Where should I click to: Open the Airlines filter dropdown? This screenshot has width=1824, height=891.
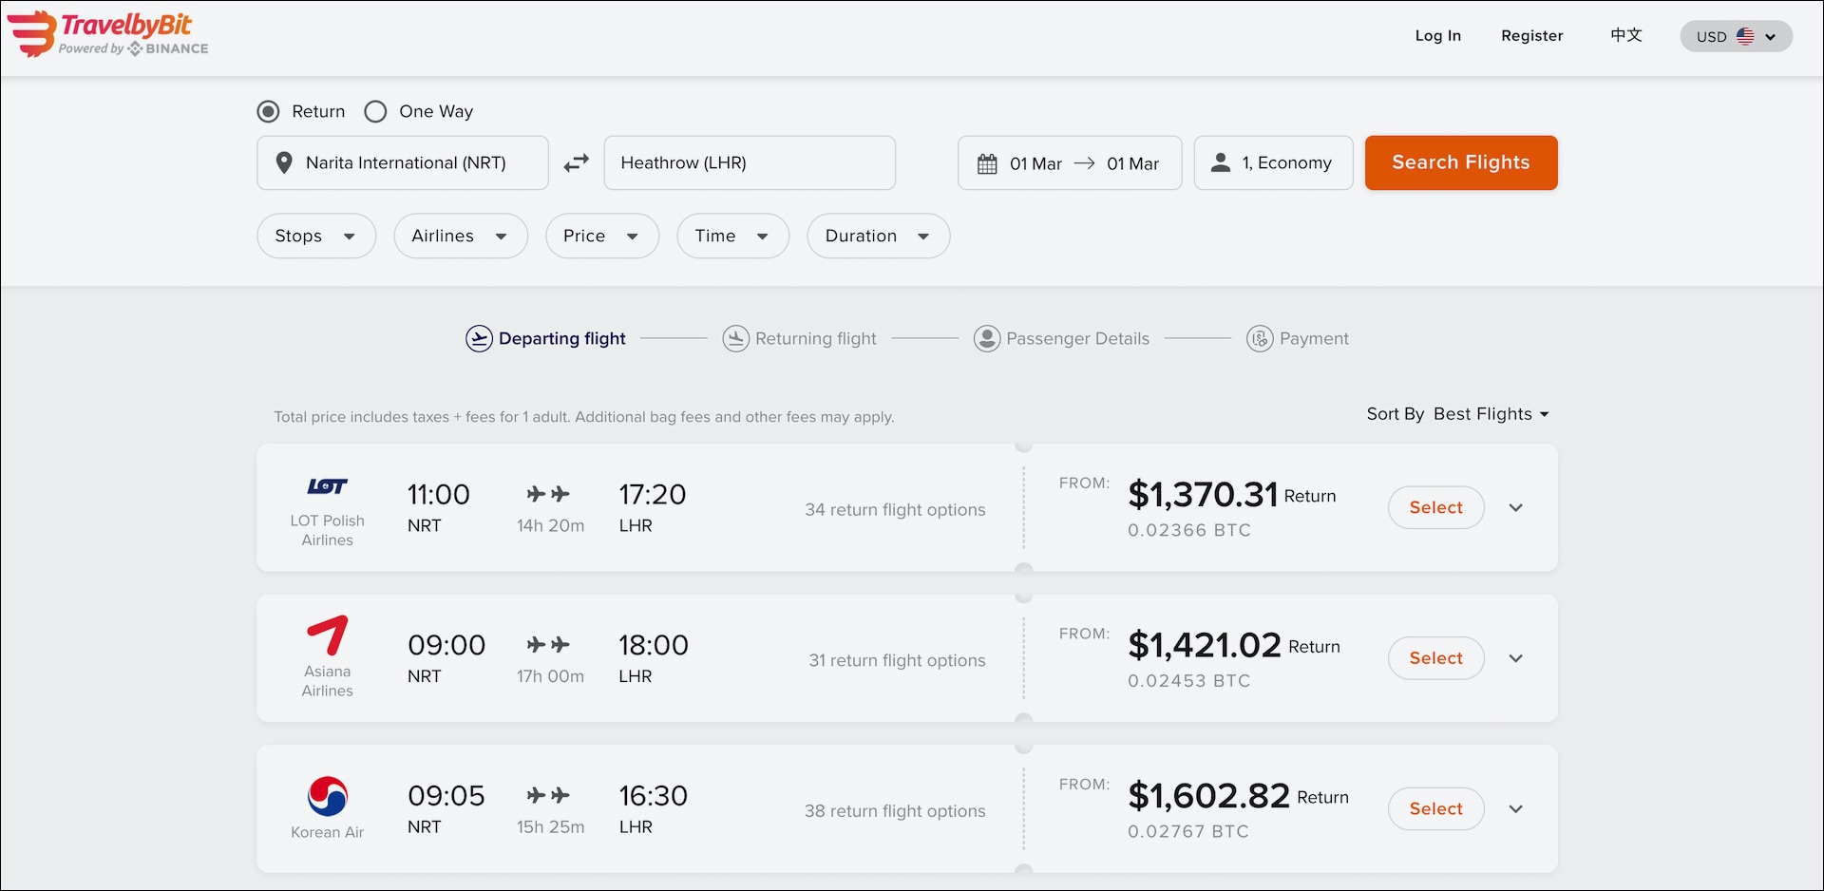pos(461,236)
